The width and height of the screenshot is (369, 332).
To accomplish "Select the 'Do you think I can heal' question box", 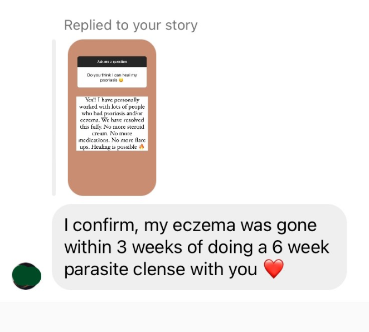I will [x=112, y=77].
